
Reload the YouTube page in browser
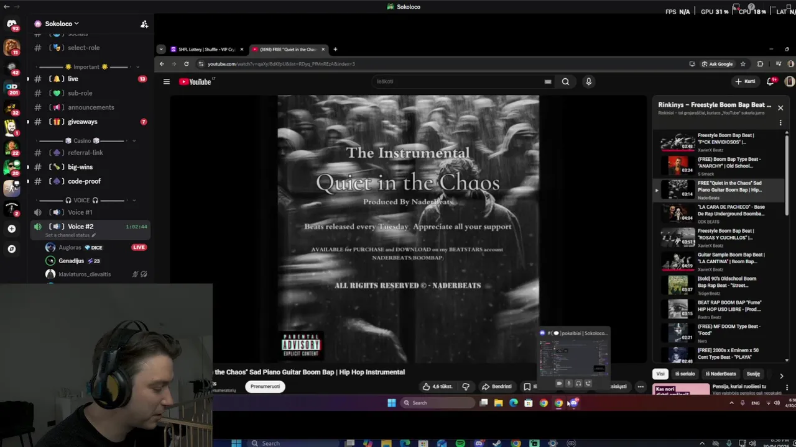(x=186, y=63)
